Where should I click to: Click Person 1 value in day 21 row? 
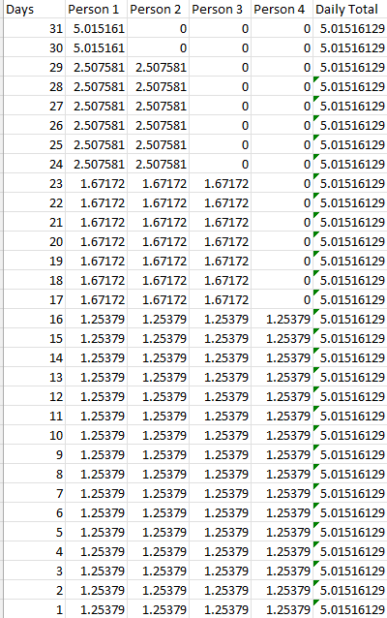(x=96, y=222)
